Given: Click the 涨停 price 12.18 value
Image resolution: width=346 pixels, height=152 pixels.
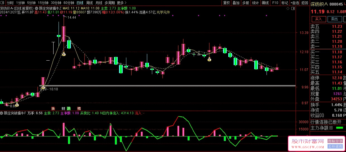Looking at the screenshot, I should tap(337, 78).
